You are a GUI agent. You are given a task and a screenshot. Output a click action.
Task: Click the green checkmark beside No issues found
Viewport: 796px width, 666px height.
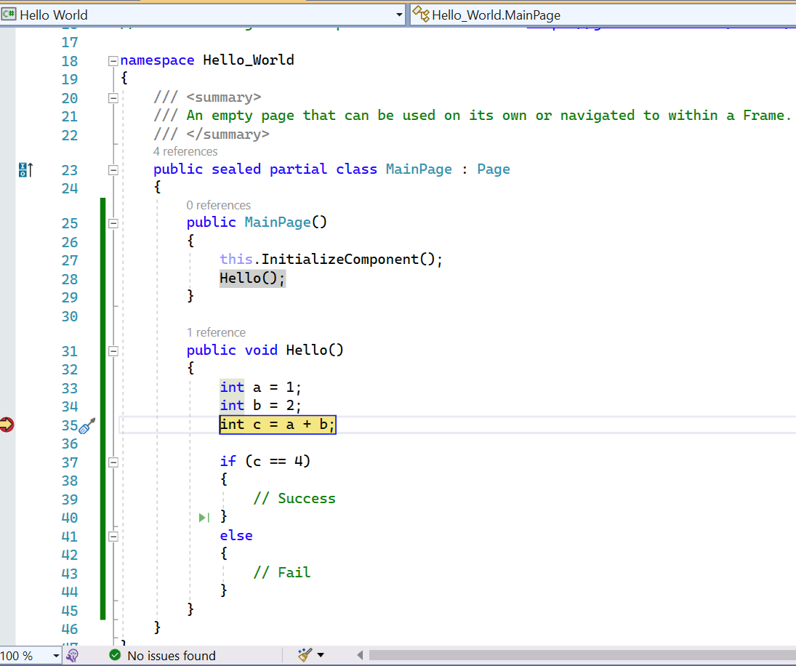[x=114, y=655]
